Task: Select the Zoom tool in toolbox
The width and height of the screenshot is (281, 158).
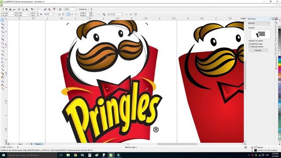Action: pos(2,32)
